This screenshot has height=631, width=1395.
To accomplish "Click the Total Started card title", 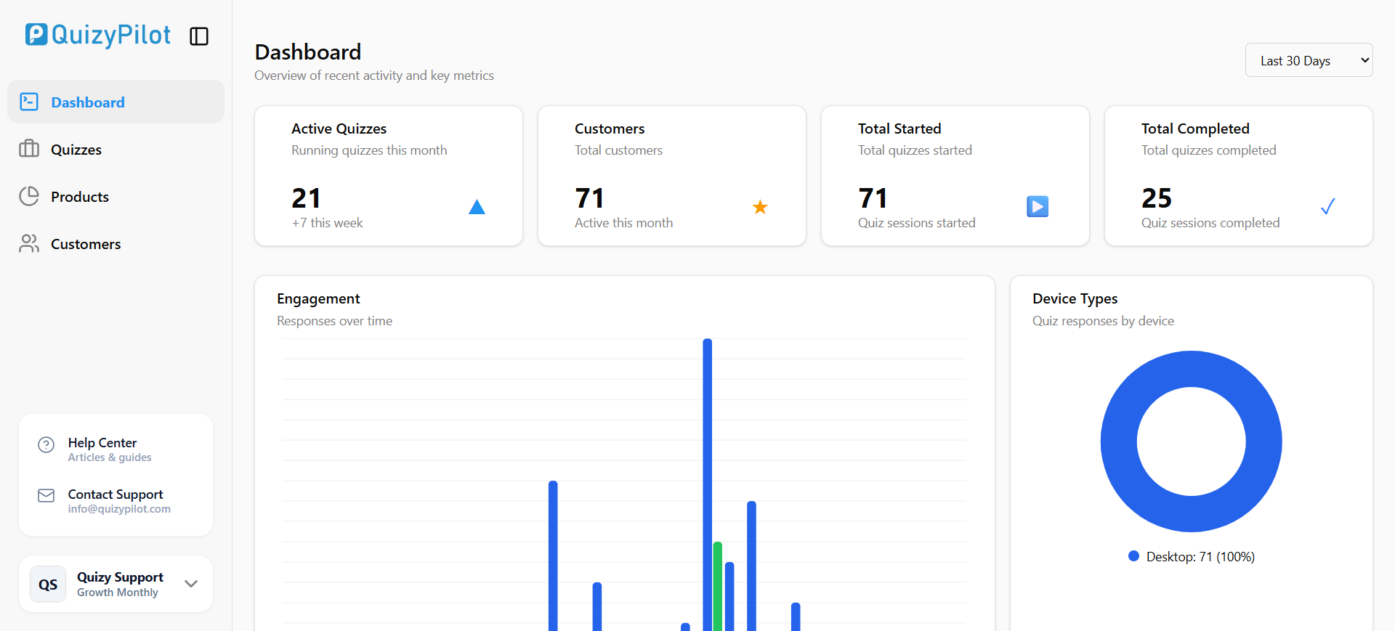I will pos(899,129).
